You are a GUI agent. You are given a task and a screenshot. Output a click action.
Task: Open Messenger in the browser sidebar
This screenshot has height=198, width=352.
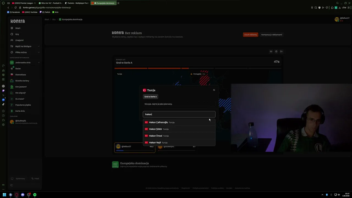click(x=3, y=100)
